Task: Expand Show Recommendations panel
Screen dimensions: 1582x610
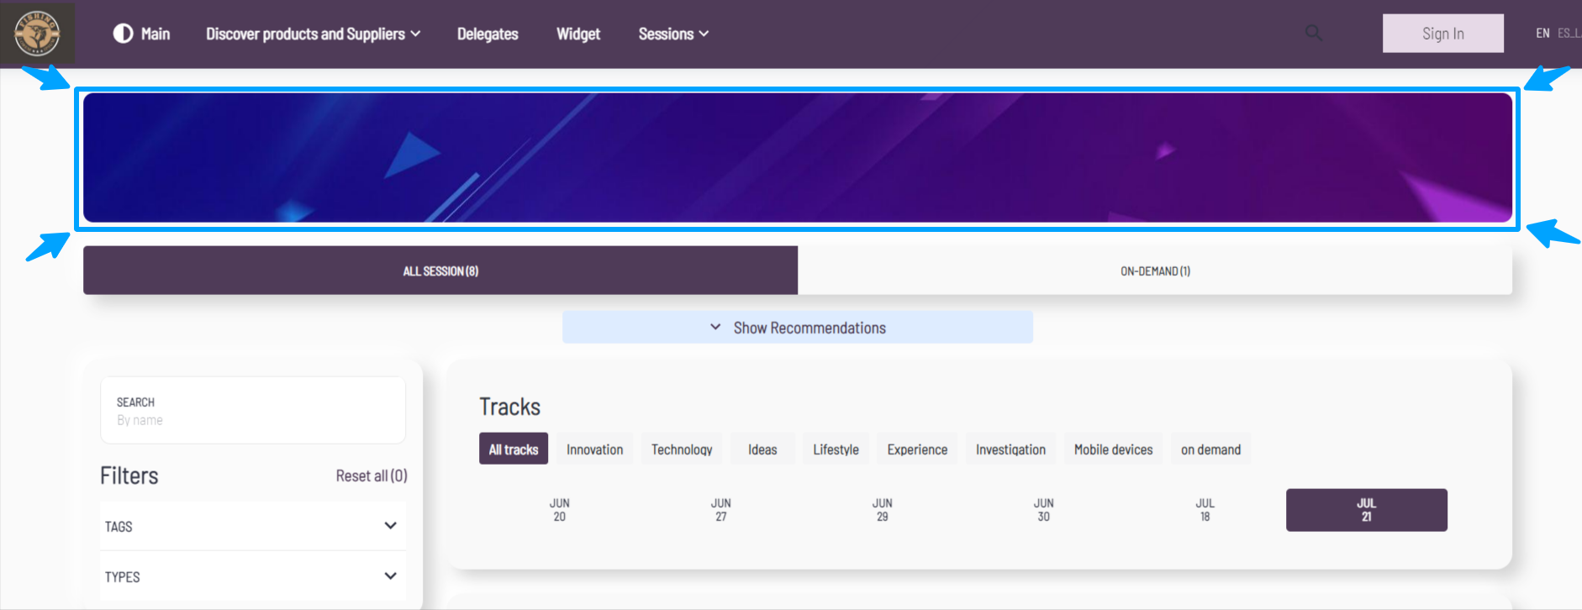Action: [797, 328]
